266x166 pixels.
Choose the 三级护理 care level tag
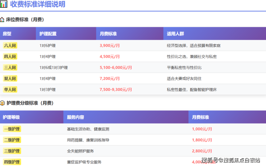tap(12, 151)
